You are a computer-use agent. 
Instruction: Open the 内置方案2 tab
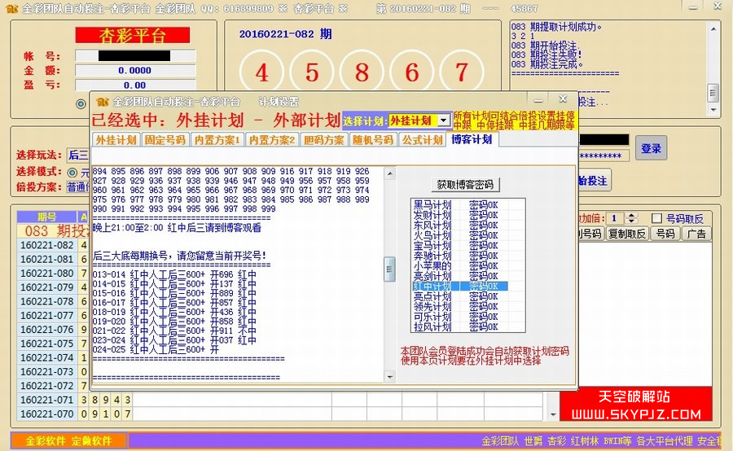pyautogui.click(x=271, y=140)
